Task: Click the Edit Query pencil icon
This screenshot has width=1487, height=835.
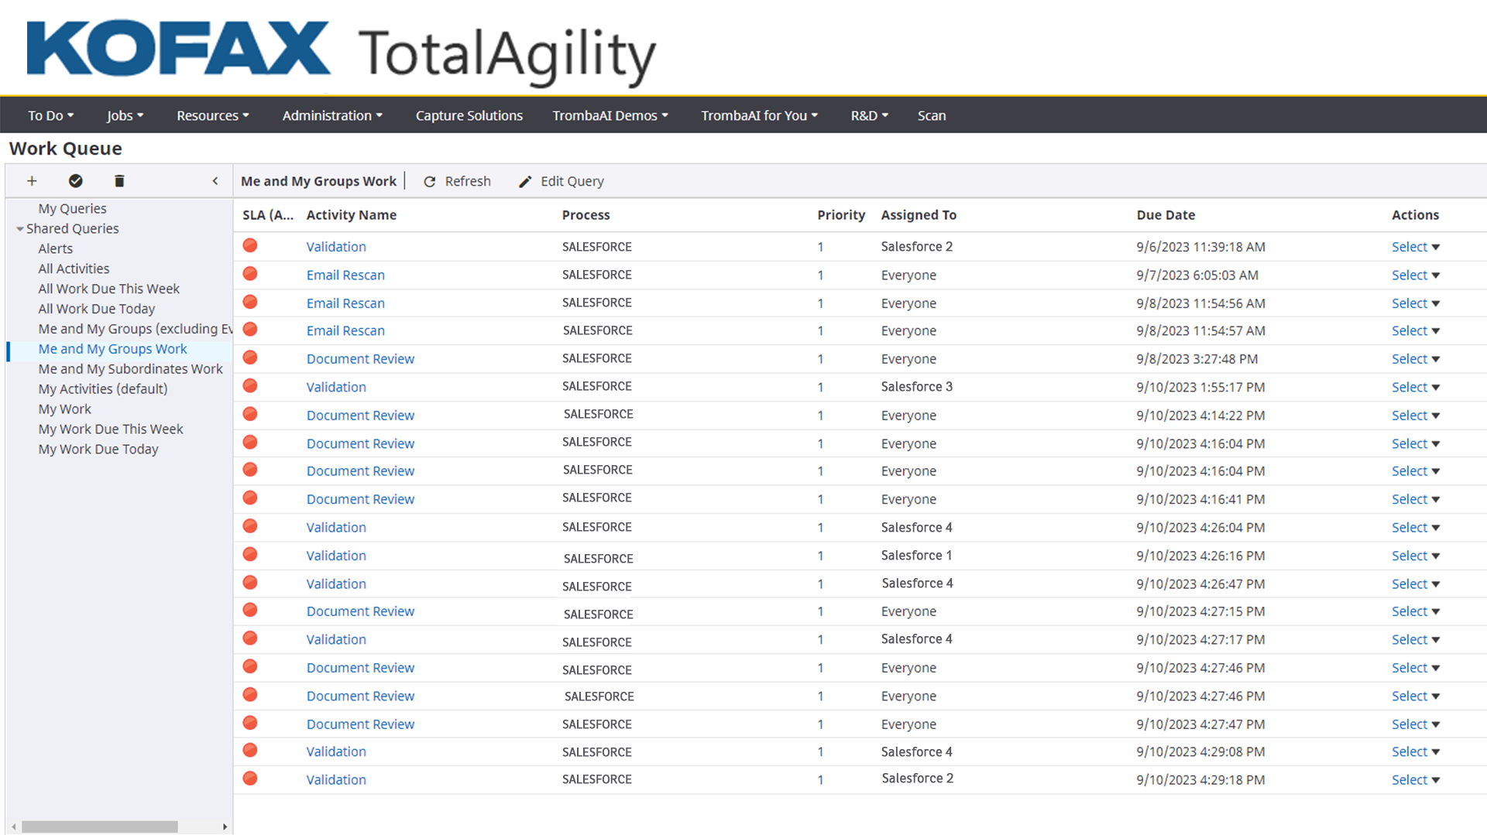Action: [525, 182]
